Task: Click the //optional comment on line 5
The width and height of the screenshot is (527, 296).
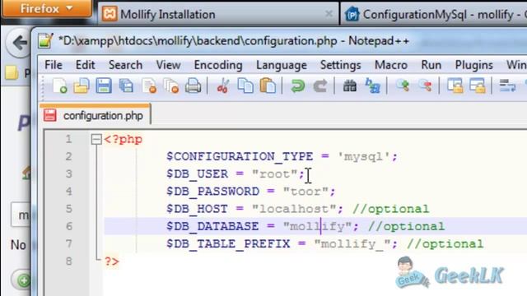Action: pos(390,209)
